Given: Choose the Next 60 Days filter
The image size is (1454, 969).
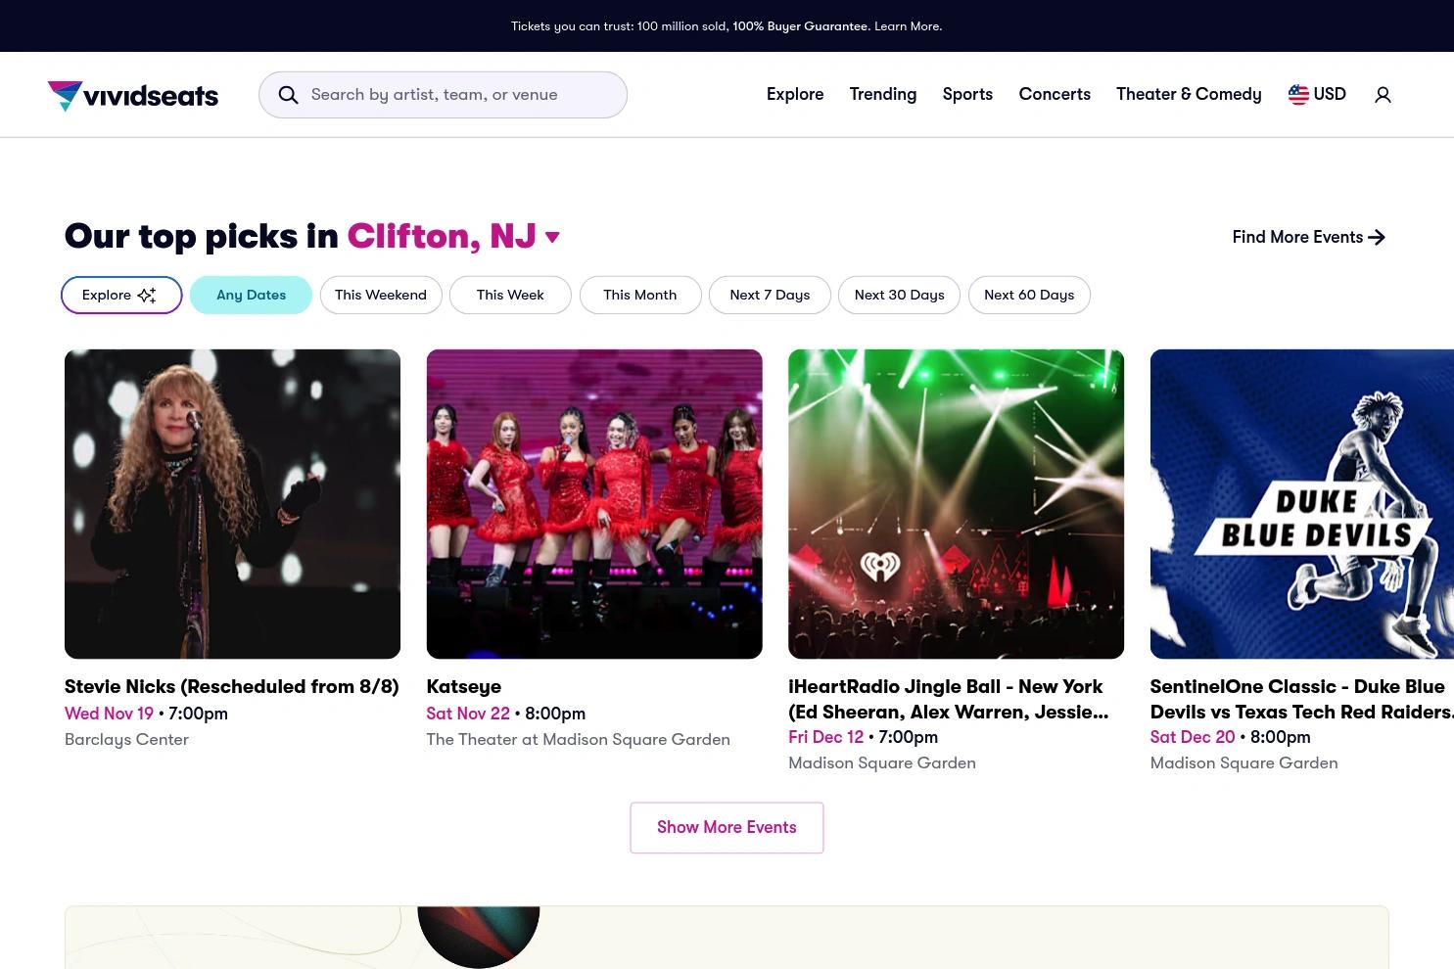Looking at the screenshot, I should point(1029,295).
